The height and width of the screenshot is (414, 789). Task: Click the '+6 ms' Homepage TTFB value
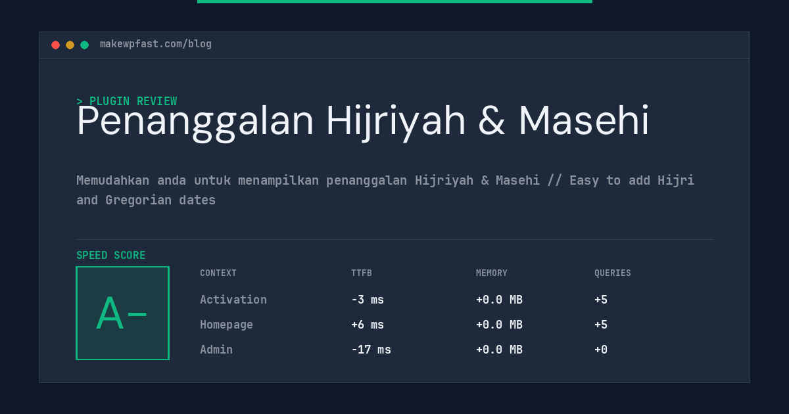(x=368, y=325)
